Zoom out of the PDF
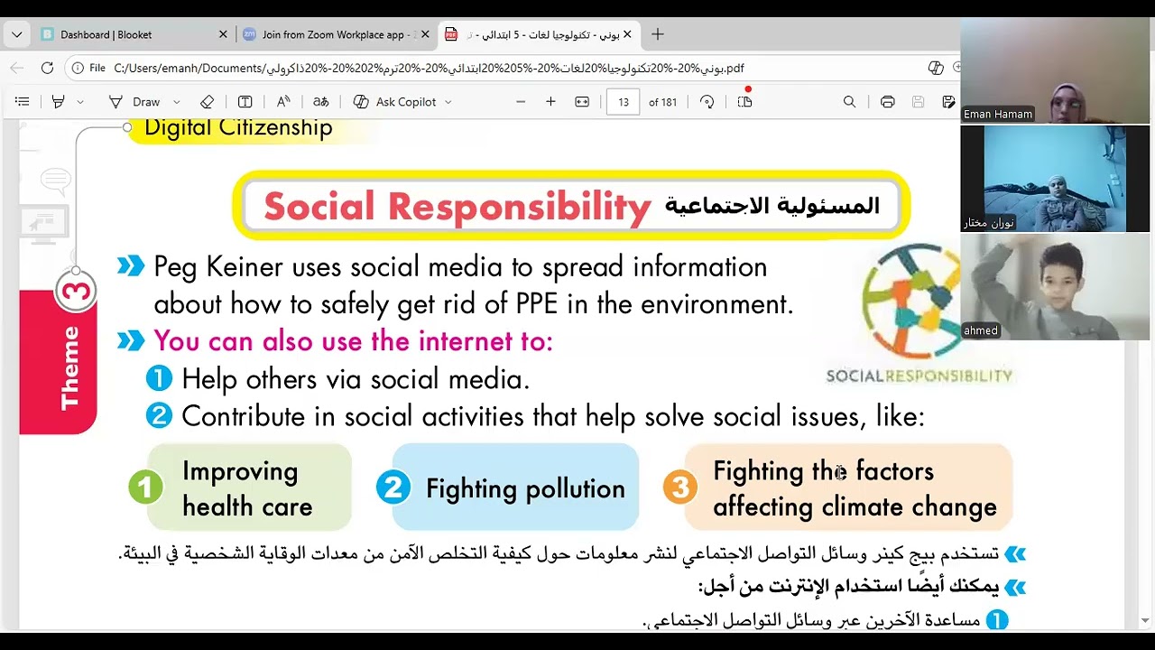Screen dimensions: 1155x650 tap(521, 102)
